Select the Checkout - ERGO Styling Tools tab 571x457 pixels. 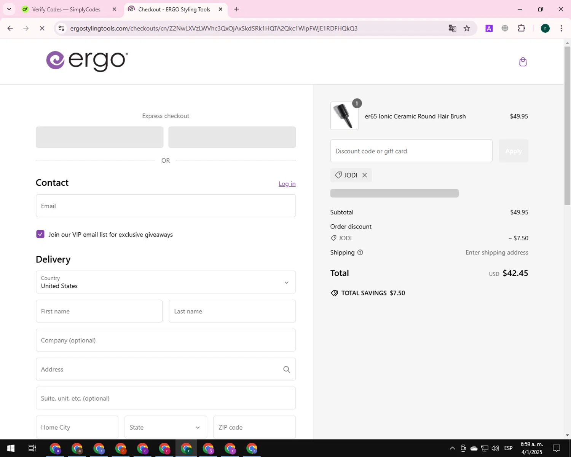click(x=174, y=10)
